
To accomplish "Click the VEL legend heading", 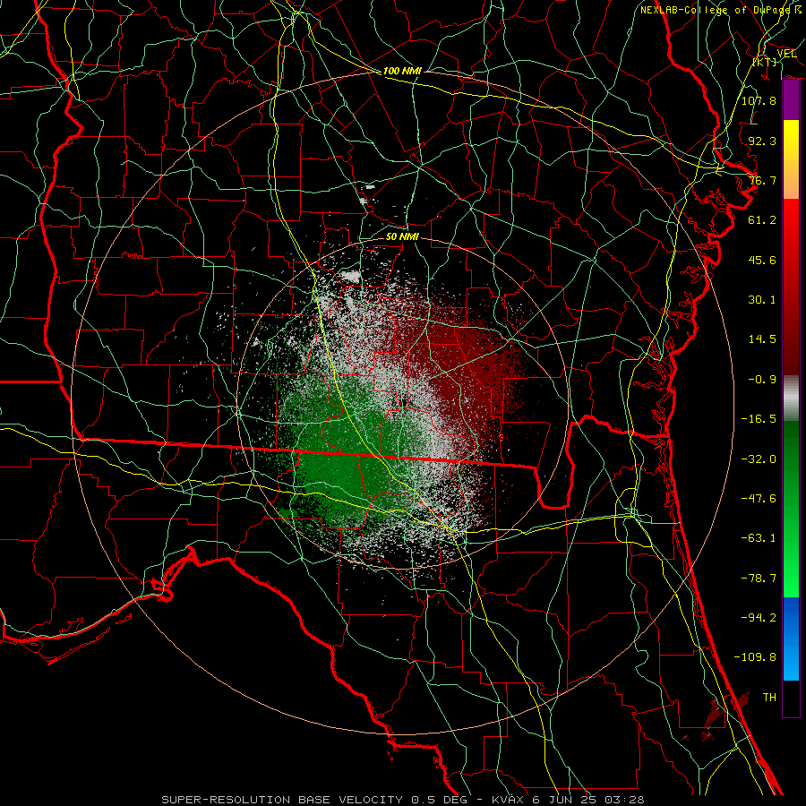I will pos(786,54).
